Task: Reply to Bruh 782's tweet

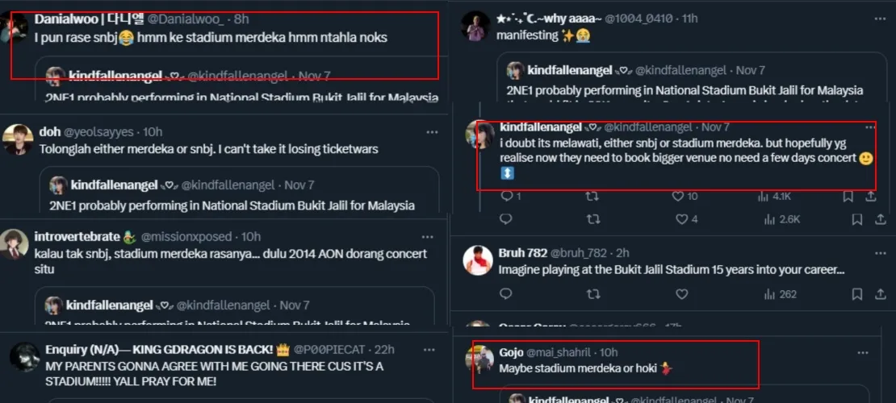Action: (506, 294)
